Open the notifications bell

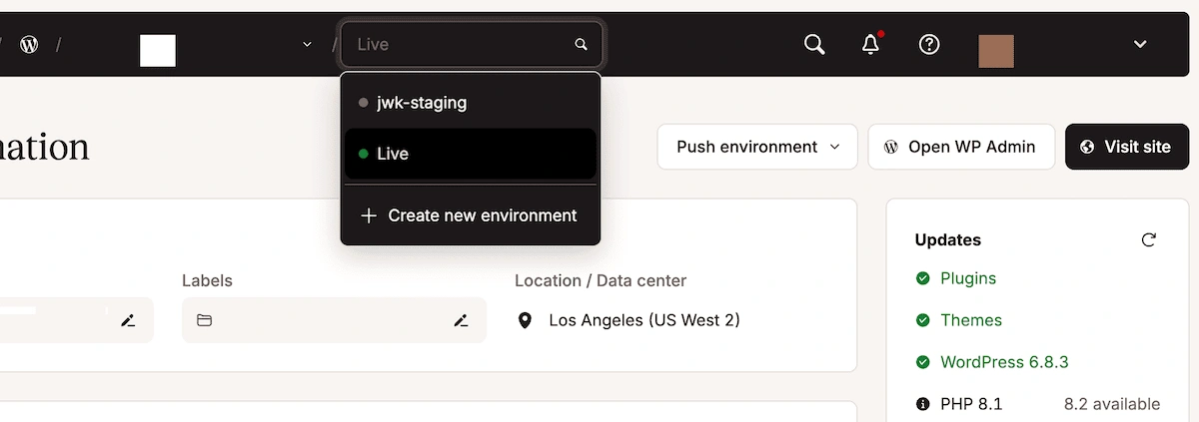(x=871, y=45)
